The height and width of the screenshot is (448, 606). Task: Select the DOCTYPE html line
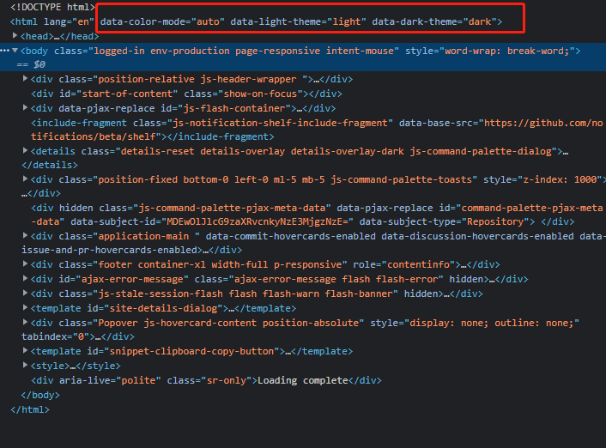(x=52, y=7)
